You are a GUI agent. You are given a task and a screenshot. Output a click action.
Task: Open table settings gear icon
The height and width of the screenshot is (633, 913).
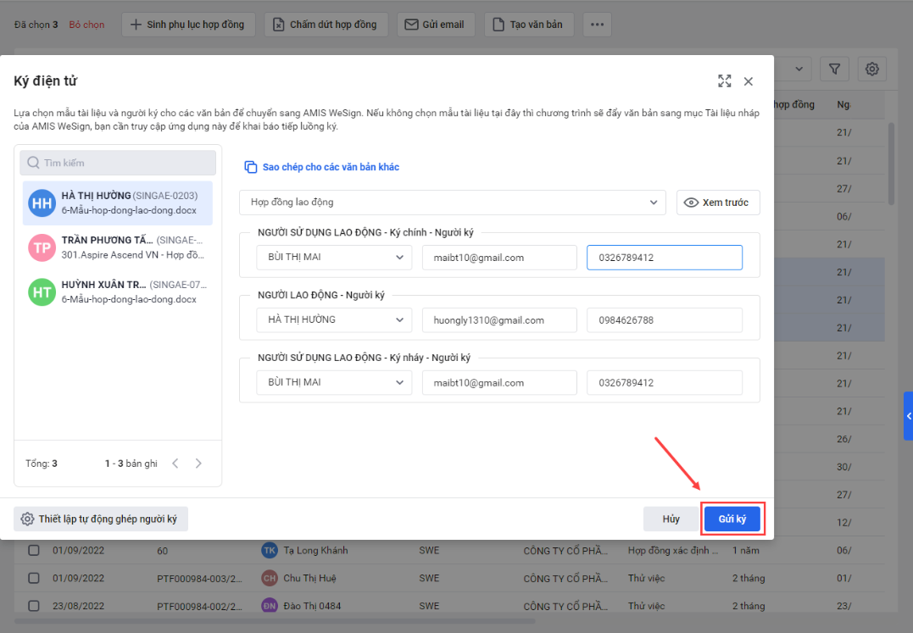[x=871, y=69]
